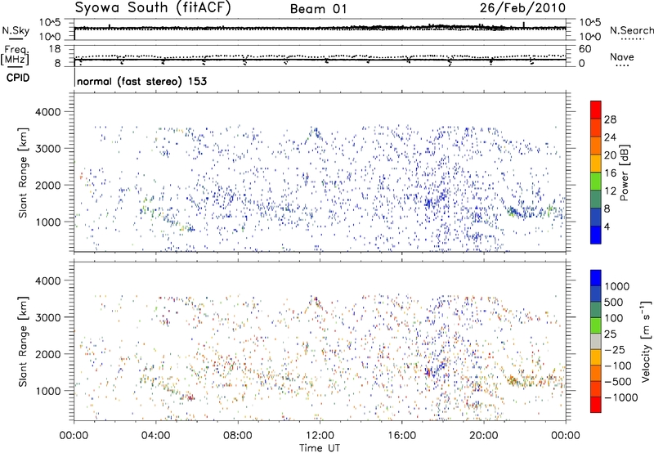Click the title 'Syowa South (fitACF)'

click(x=152, y=8)
